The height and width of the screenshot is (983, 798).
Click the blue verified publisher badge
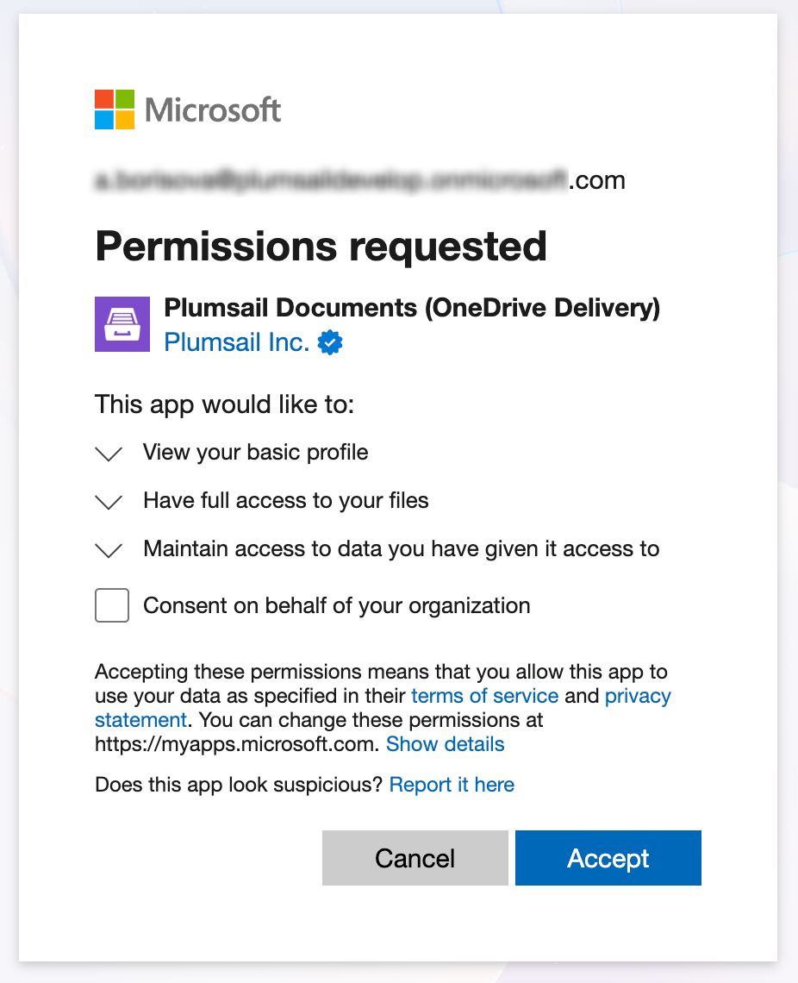[x=330, y=342]
